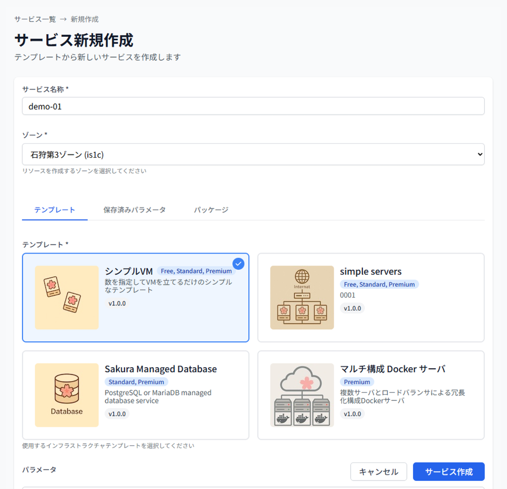
Task: Click the サービス新規作成 page heading
Action: (x=74, y=40)
